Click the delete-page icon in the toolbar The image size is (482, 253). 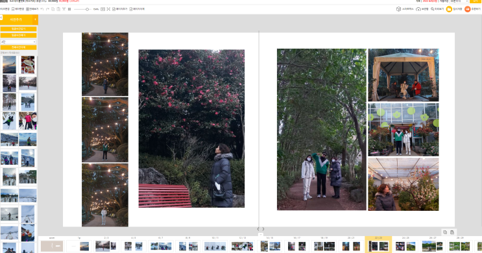tap(130, 9)
